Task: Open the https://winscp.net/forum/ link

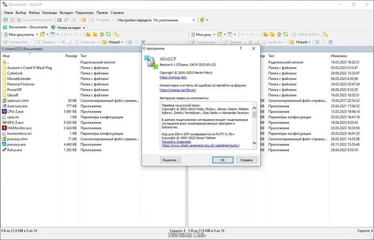Action: pos(178,90)
